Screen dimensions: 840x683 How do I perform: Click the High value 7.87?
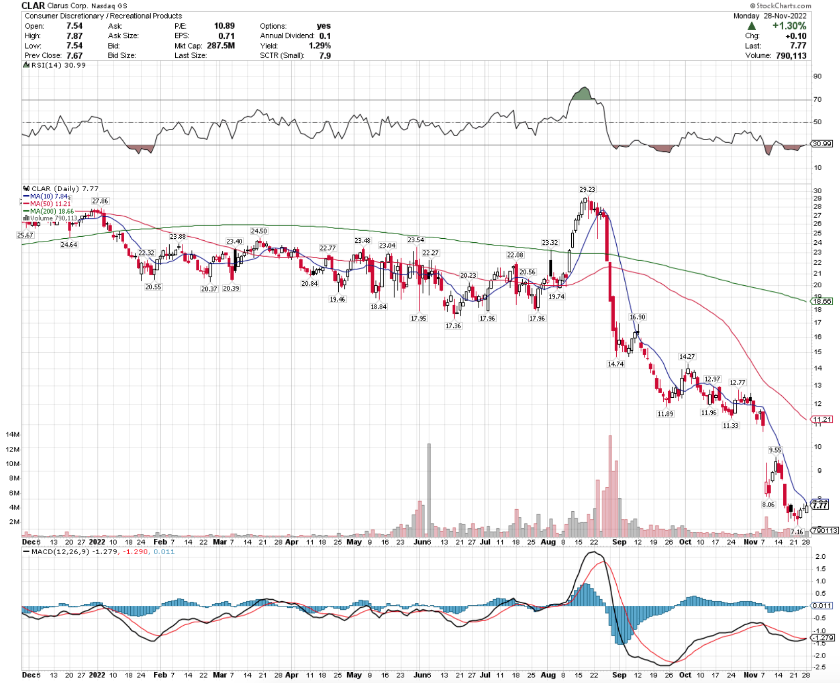[74, 36]
